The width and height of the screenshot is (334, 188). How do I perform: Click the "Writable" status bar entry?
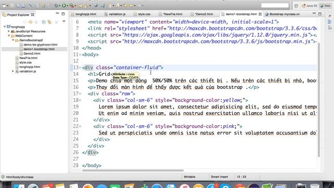tap(189, 177)
